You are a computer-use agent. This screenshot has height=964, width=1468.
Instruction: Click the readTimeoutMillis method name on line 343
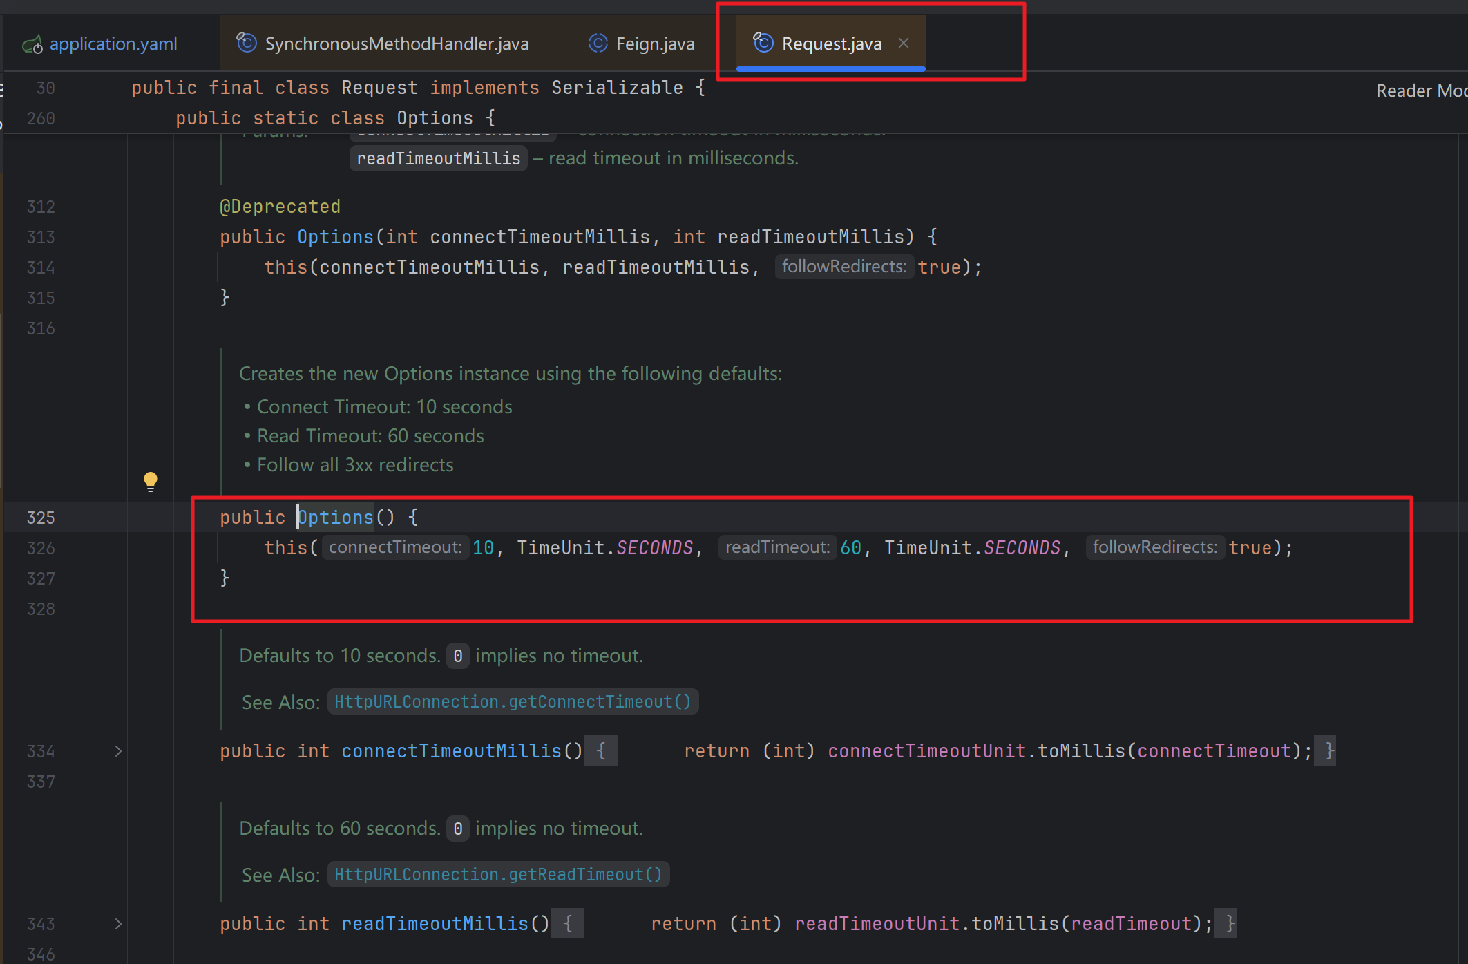435,924
